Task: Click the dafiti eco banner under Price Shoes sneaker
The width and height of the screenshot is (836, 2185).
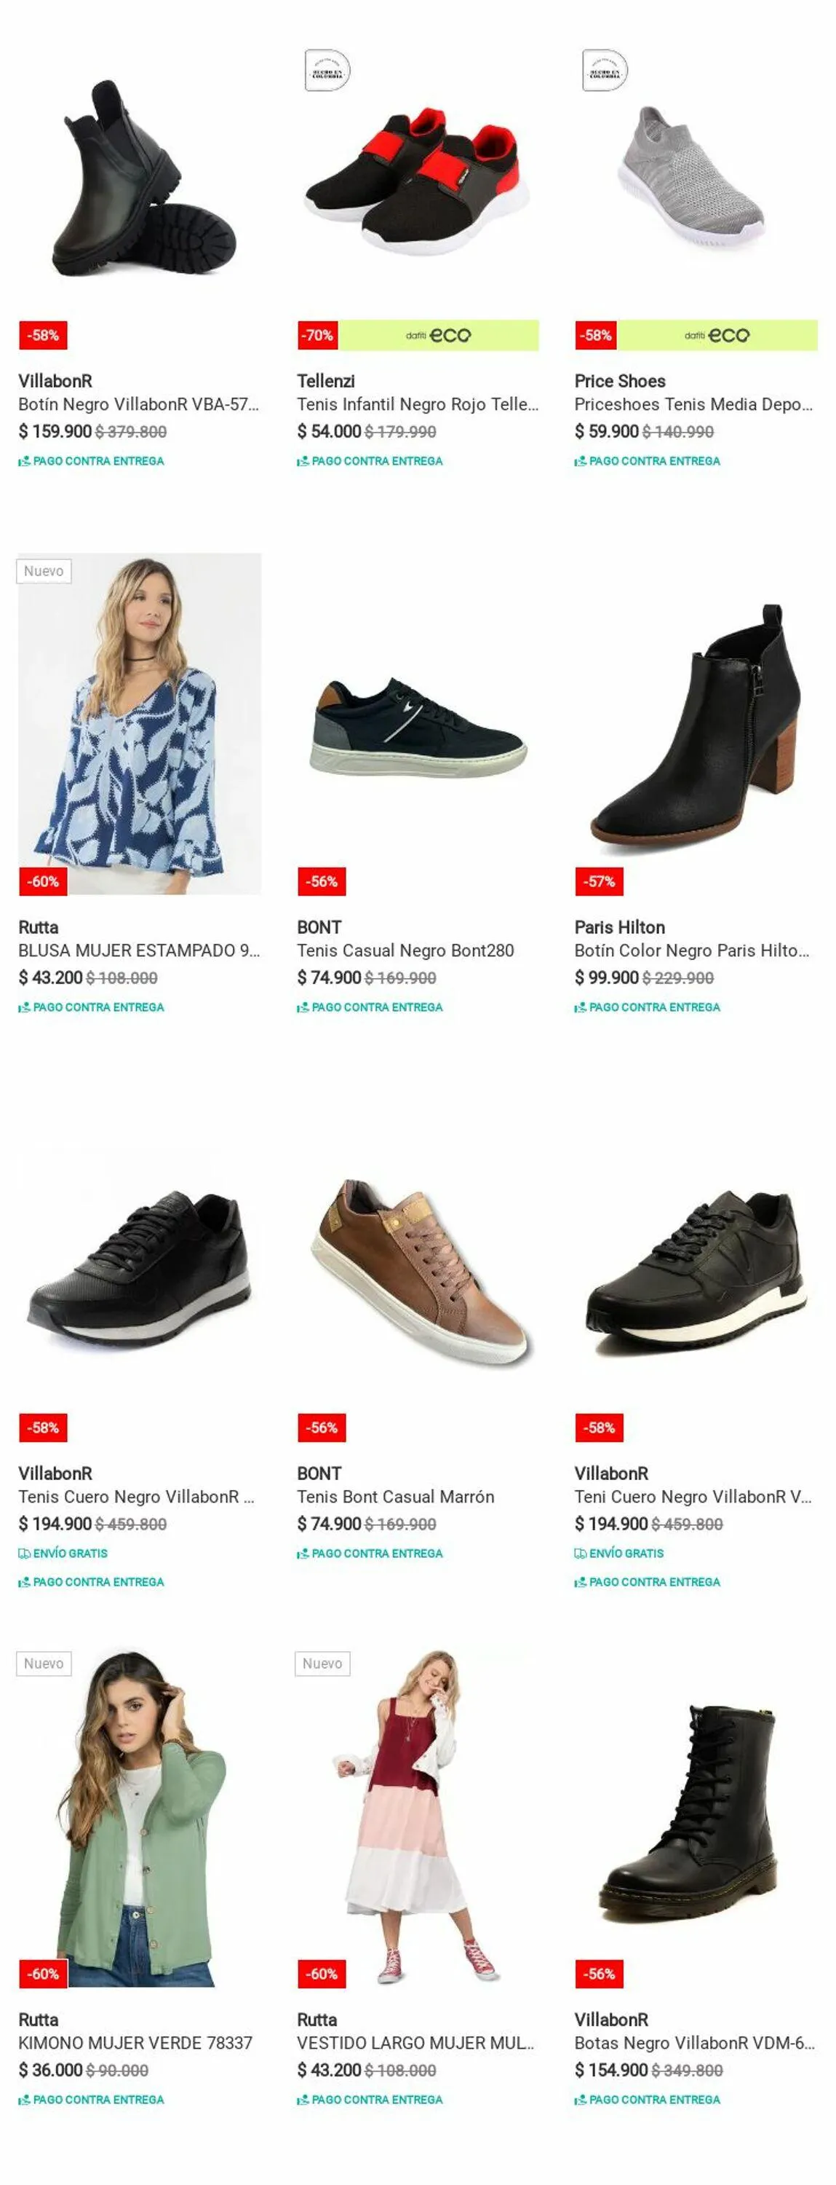Action: tap(717, 335)
